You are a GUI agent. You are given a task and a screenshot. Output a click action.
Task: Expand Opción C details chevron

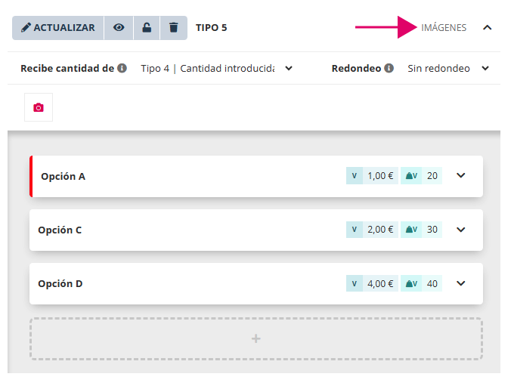(x=461, y=230)
